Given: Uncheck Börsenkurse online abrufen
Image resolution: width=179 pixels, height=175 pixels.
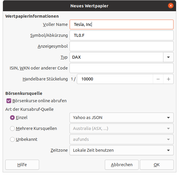Looking at the screenshot, I should coord(9,101).
